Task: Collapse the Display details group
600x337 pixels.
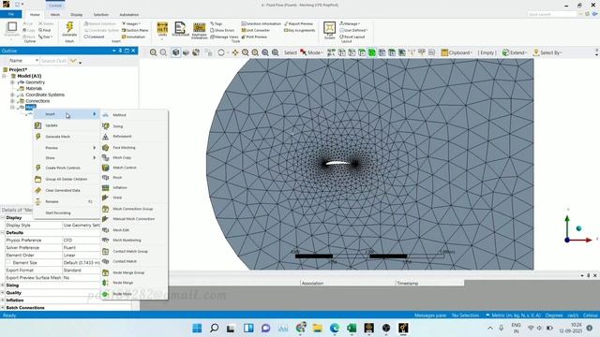Action: tap(2, 217)
